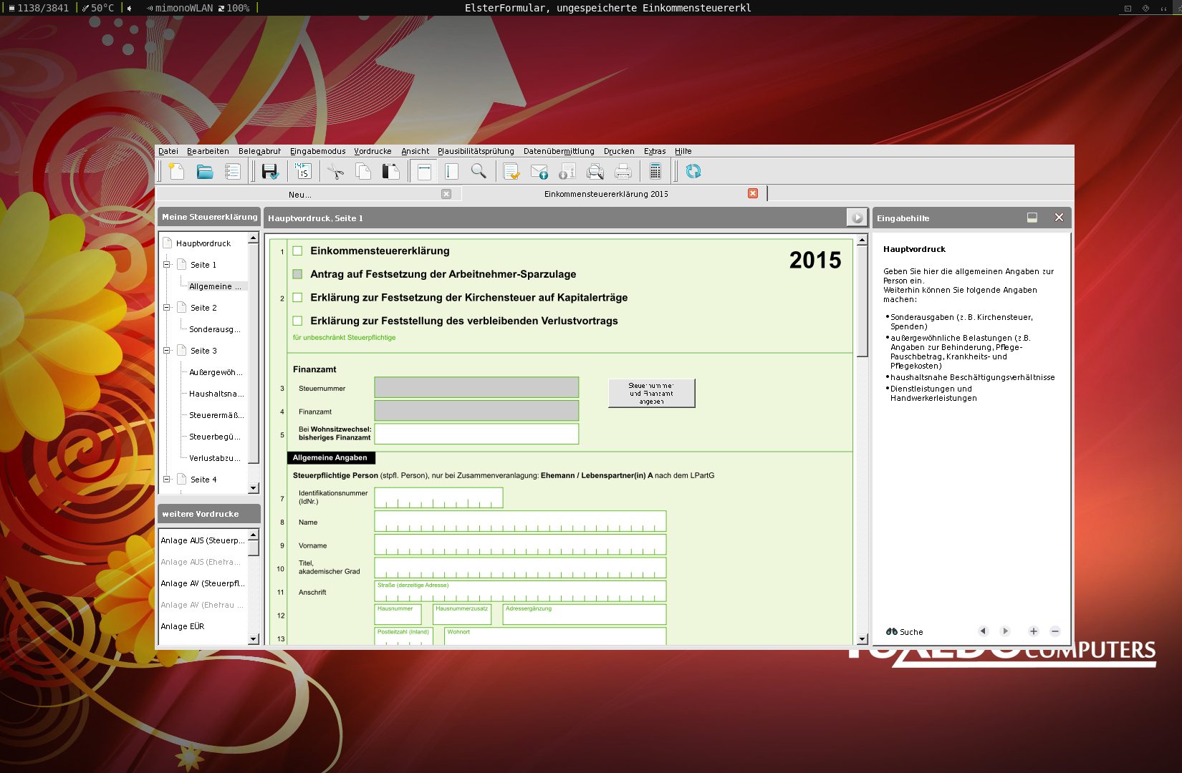
Task: Cut with the scissors icon
Action: [x=335, y=171]
